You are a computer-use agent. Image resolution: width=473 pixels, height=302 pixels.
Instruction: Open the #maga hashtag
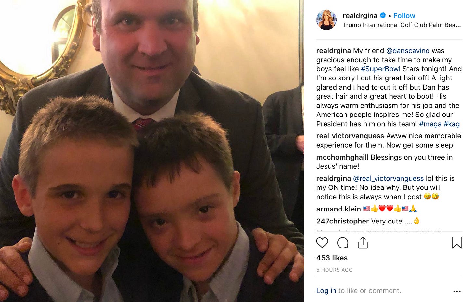pyautogui.click(x=430, y=124)
